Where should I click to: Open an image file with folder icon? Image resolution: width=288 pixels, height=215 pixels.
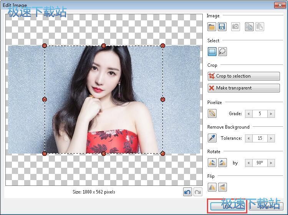click(212, 27)
